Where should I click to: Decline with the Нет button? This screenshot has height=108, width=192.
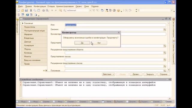[99, 43]
